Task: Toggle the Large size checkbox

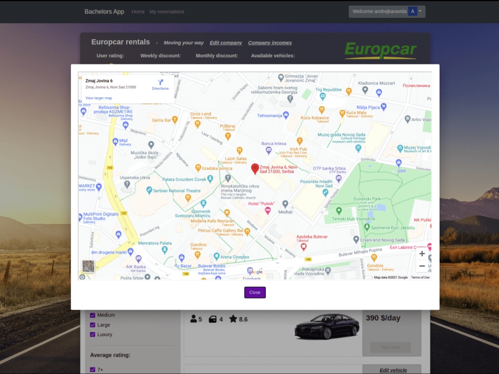Action: (93, 325)
